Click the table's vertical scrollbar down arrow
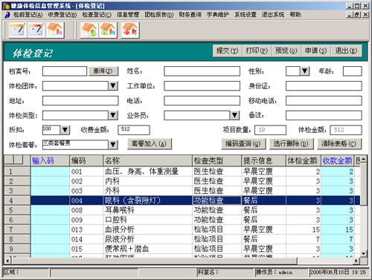 363,253
